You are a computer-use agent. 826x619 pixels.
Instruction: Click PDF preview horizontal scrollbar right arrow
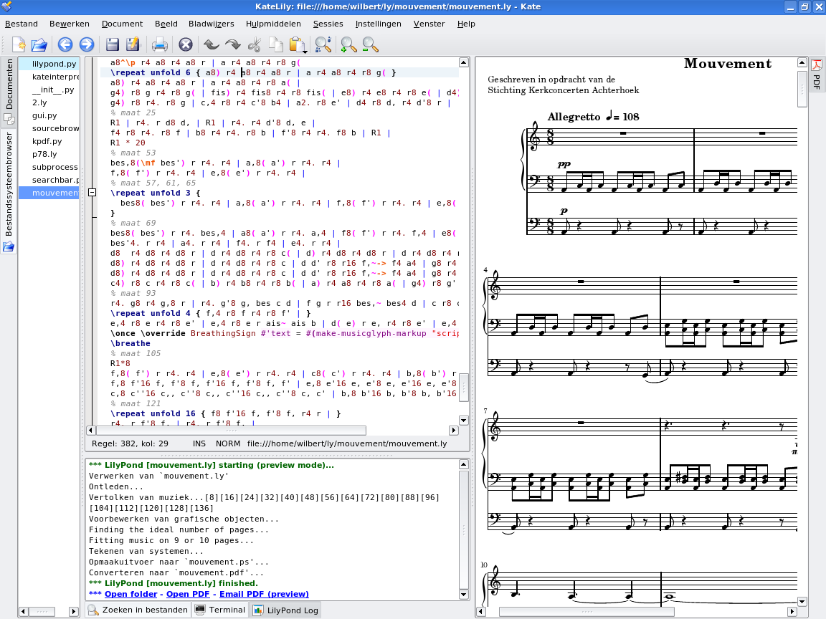pos(792,612)
